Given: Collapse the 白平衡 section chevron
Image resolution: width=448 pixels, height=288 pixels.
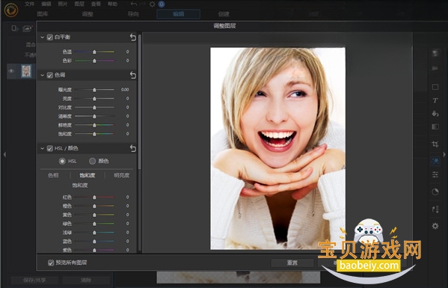Looking at the screenshot, I should click(43, 37).
